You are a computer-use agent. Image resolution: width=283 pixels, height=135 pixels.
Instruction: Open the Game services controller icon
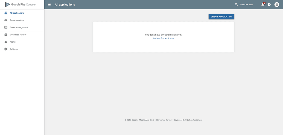point(6,20)
